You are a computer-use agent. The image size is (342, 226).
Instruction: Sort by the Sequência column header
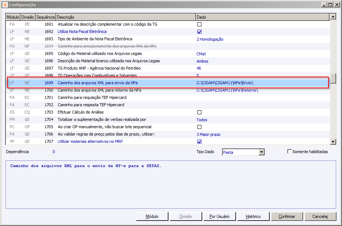coord(46,17)
